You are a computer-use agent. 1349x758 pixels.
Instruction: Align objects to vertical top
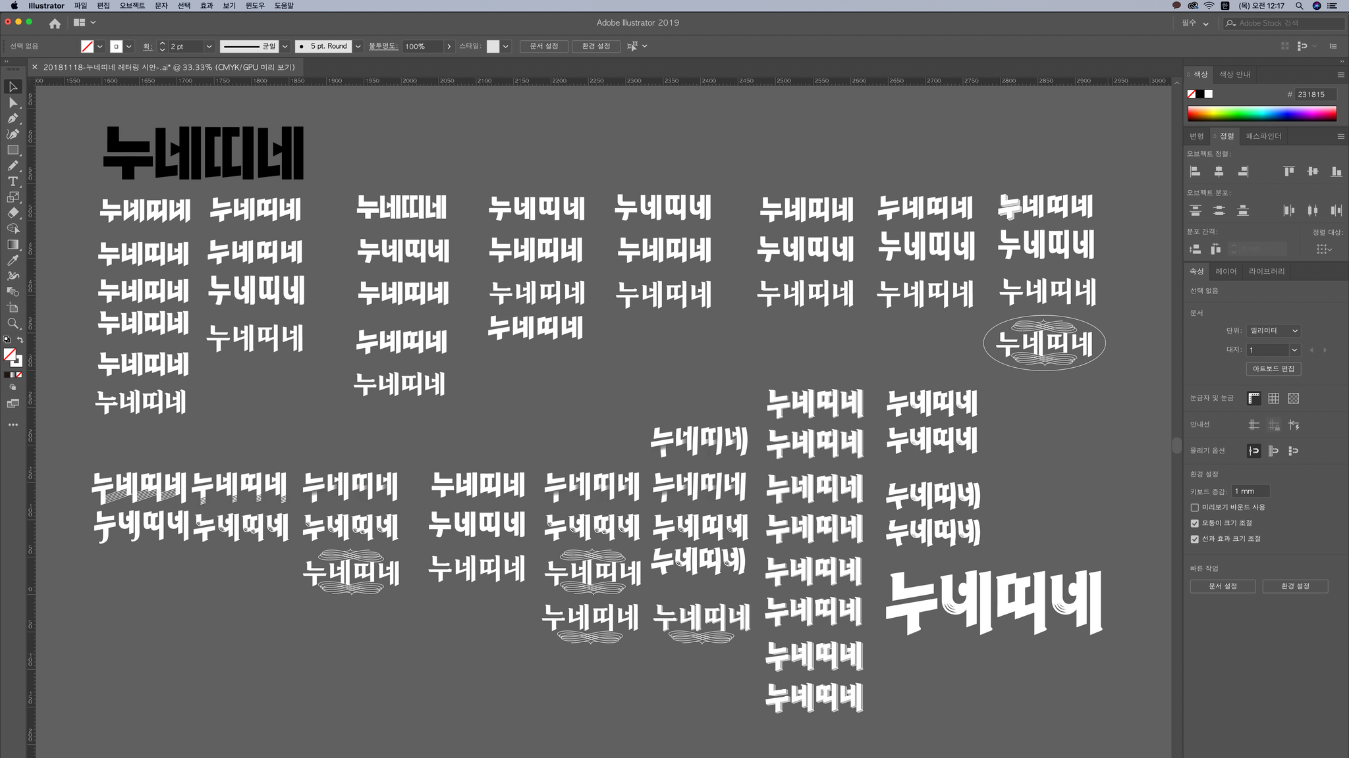1289,172
